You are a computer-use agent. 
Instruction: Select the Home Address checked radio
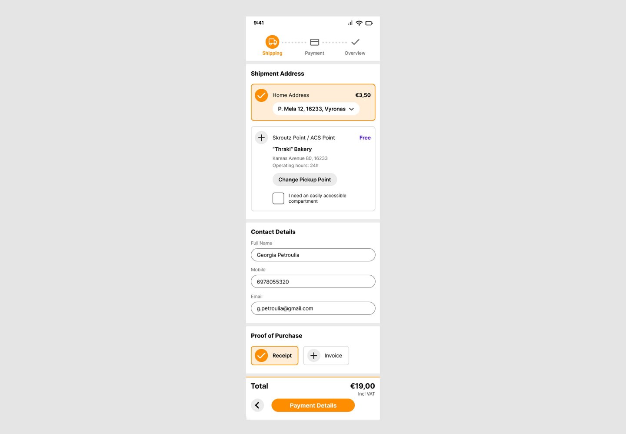(261, 95)
